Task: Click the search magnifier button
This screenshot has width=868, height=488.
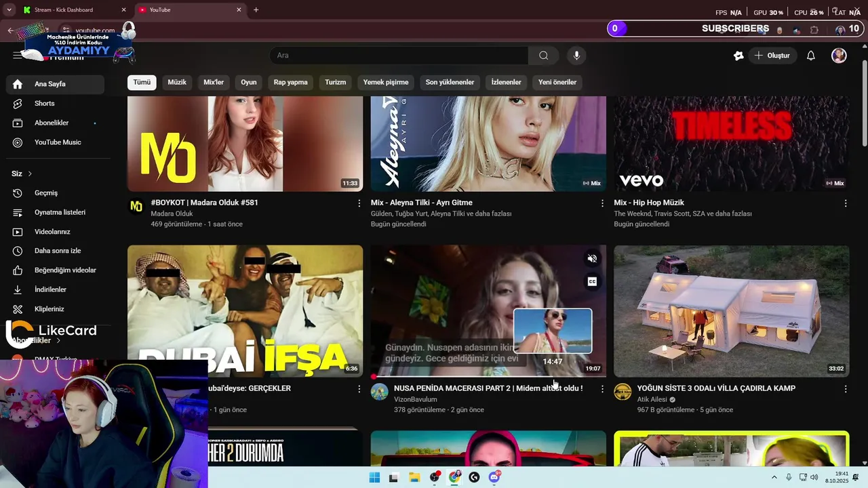Action: coord(543,56)
